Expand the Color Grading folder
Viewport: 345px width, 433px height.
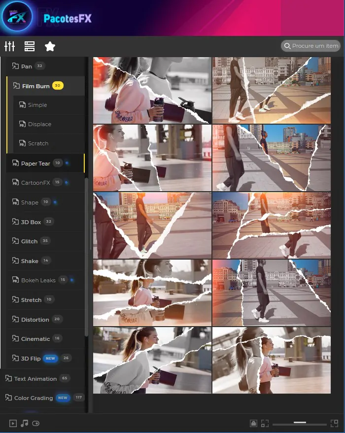pyautogui.click(x=33, y=398)
